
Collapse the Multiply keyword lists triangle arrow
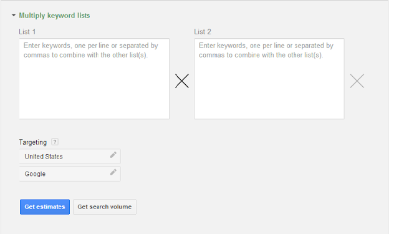click(x=14, y=16)
